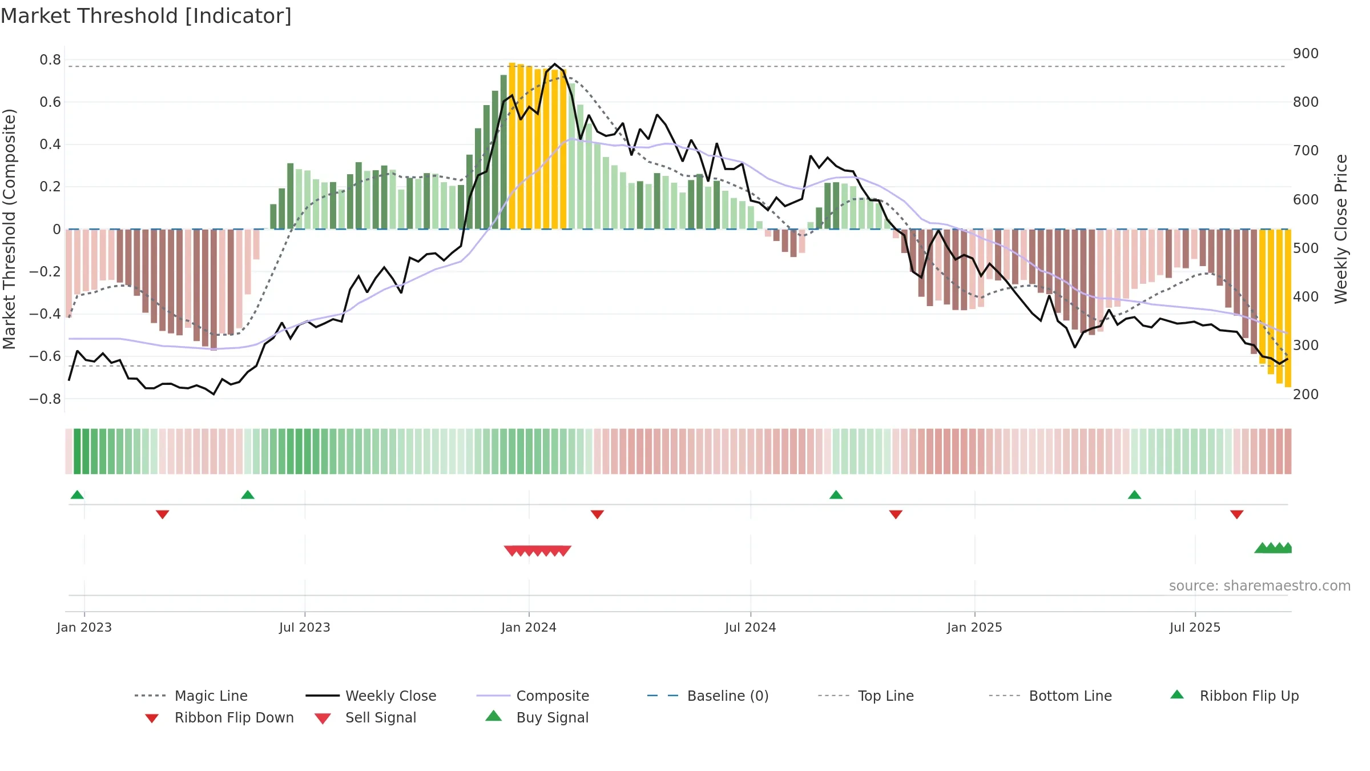Image resolution: width=1370 pixels, height=771 pixels.
Task: Select the Ribbon Flip Down marker near Aug 2025
Action: pyautogui.click(x=1237, y=515)
